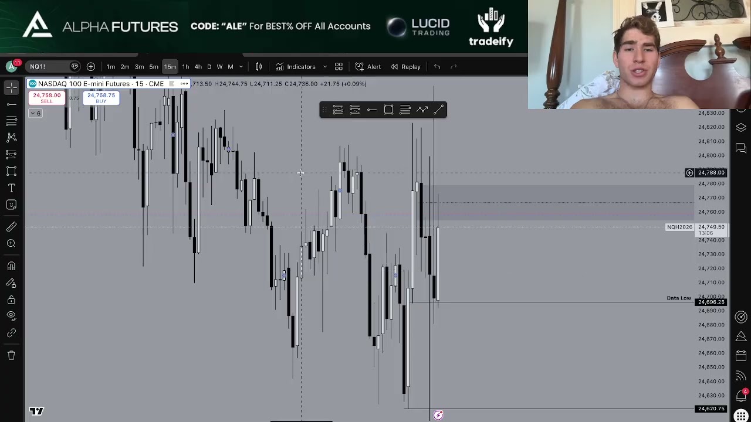Switch to the 1m timeframe
The height and width of the screenshot is (422, 751).
[111, 67]
